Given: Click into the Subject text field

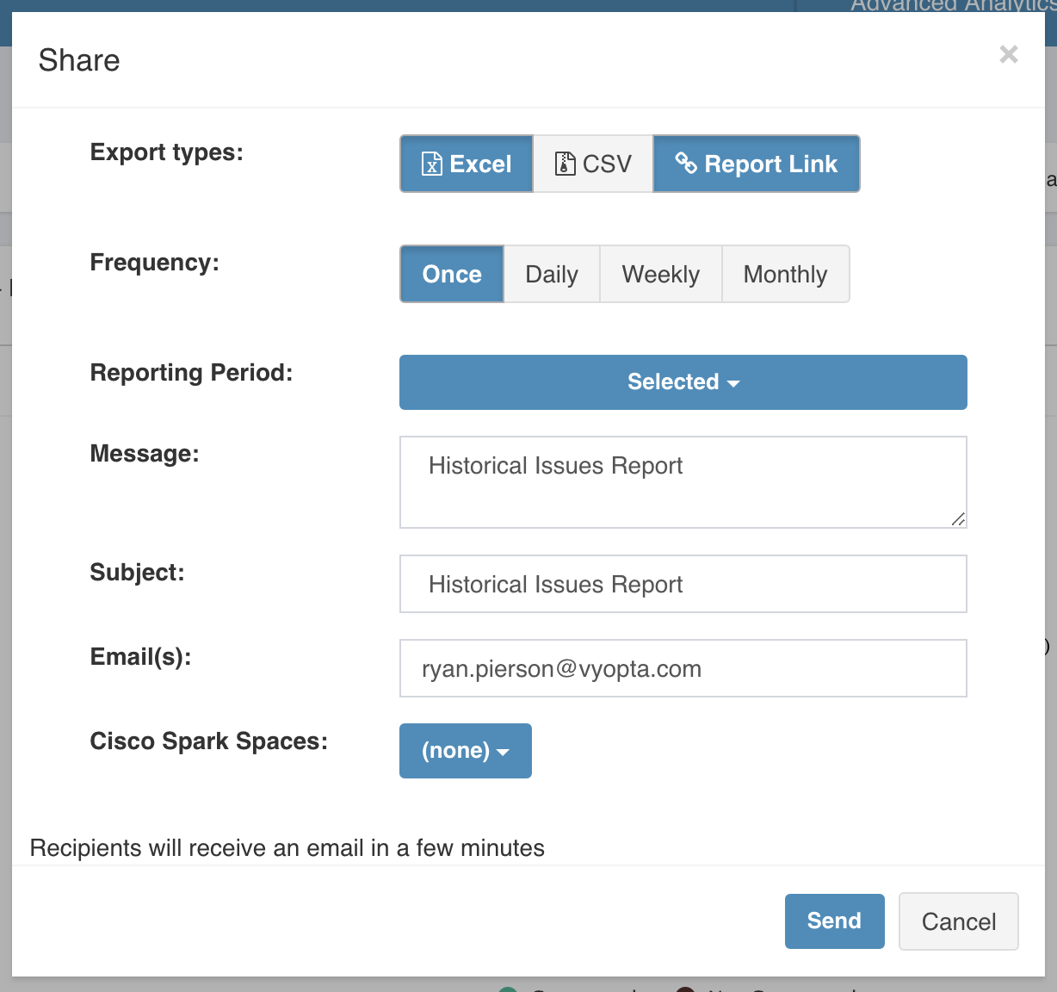Looking at the screenshot, I should point(683,584).
